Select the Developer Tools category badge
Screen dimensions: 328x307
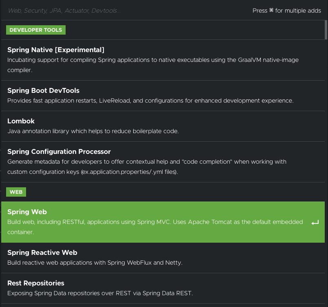(x=36, y=30)
